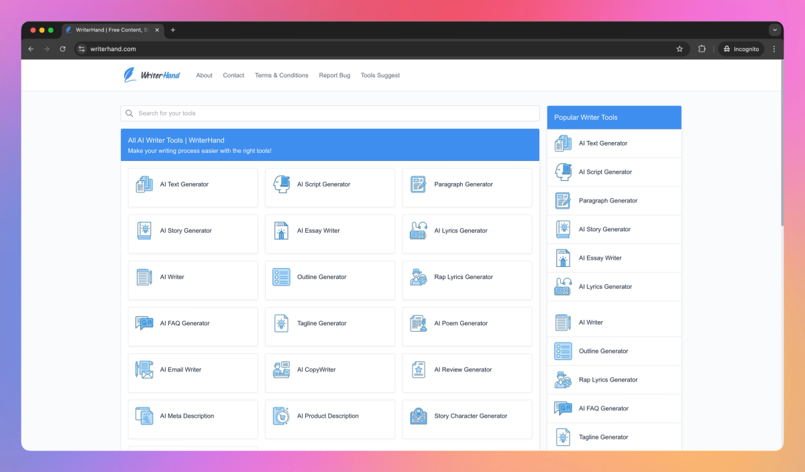
Task: Select the Rap Lyrics Generator card icon
Action: 418,277
